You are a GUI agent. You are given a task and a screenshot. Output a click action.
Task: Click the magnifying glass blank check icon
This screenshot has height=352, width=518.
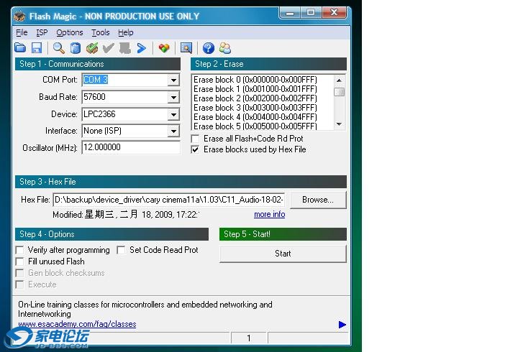[x=59, y=48]
